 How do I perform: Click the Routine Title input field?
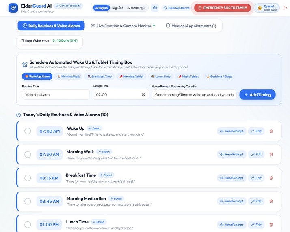56,95
